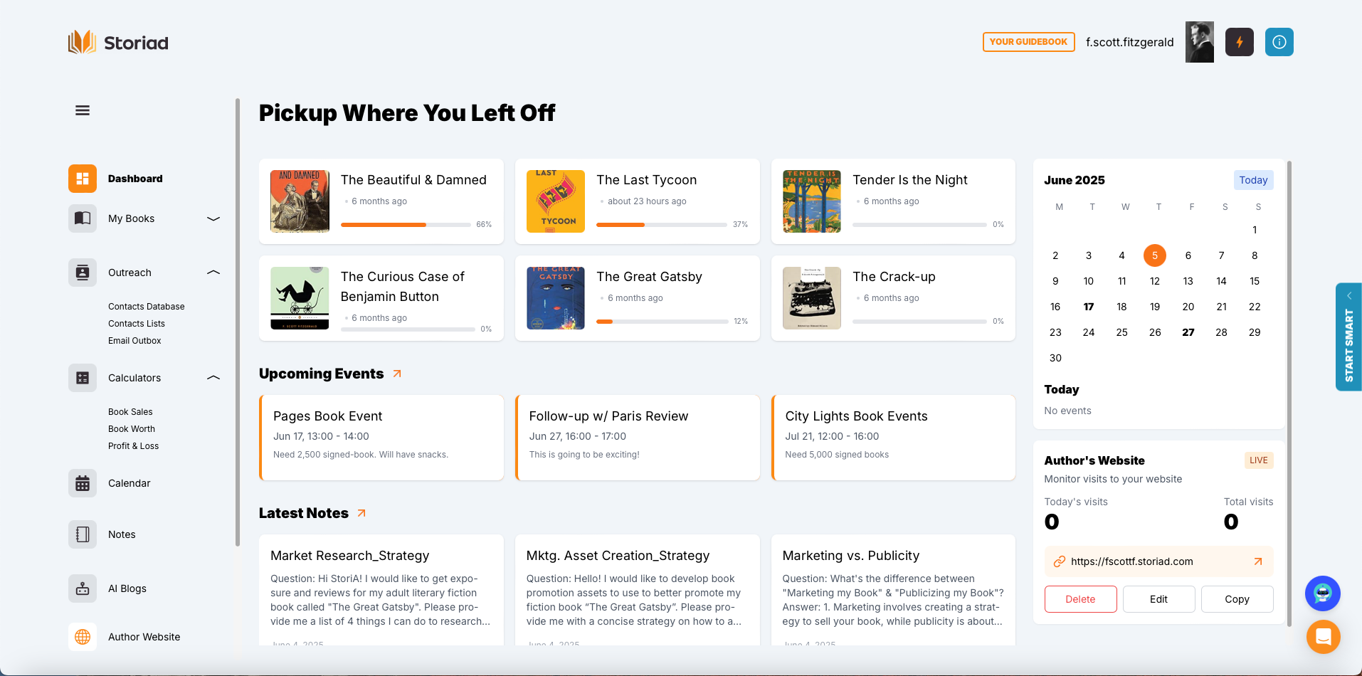Screen dimensions: 1362x676
Task: Click The Great Gatsby progress bar
Action: (662, 322)
